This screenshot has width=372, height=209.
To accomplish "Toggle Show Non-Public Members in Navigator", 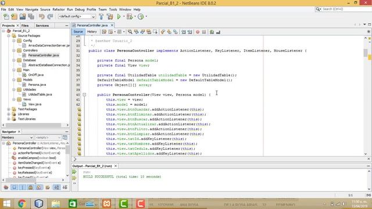I will coord(31,188).
